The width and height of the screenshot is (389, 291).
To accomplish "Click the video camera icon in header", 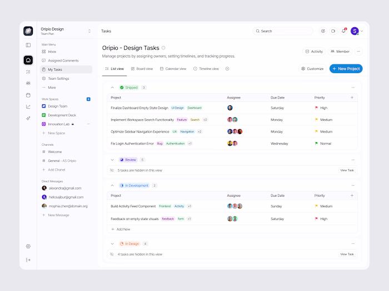I will click(x=333, y=31).
